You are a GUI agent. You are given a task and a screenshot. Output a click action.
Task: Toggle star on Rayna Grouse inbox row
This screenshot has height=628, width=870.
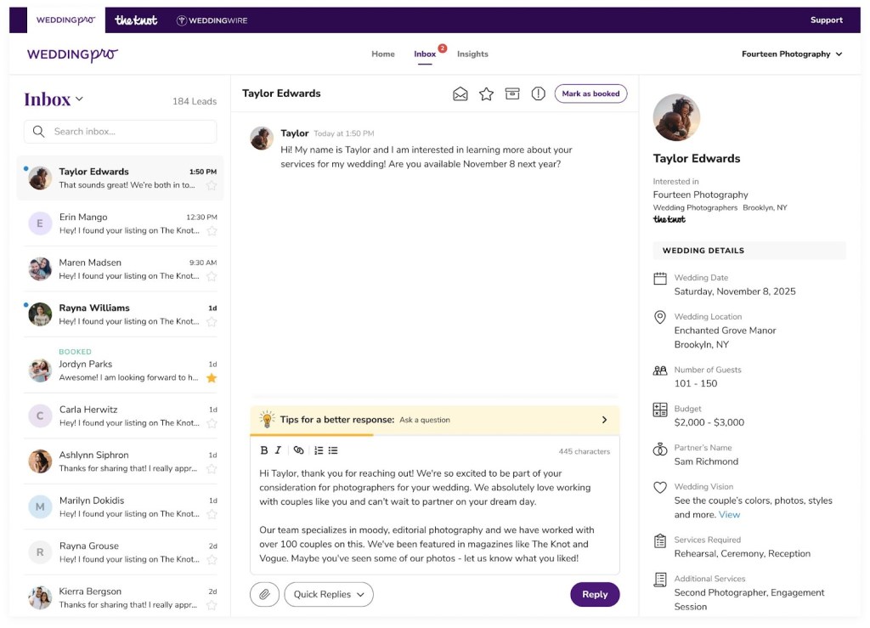(212, 560)
